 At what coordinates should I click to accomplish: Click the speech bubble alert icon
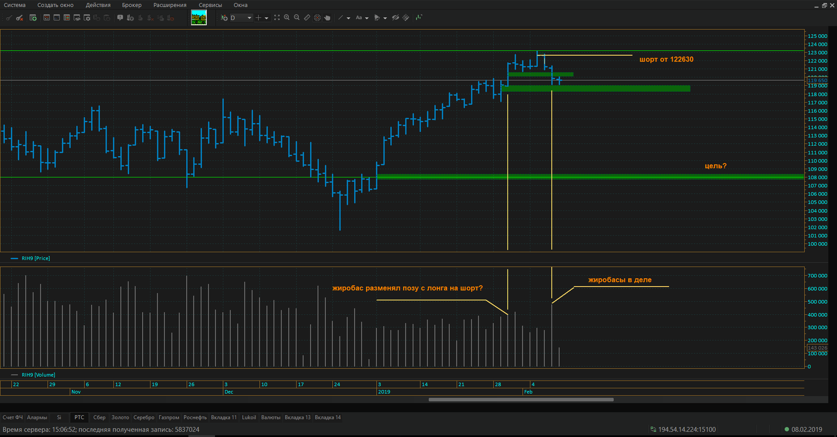(x=120, y=18)
